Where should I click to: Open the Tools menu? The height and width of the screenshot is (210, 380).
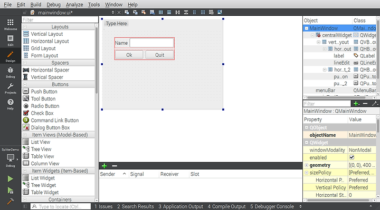(x=94, y=4)
